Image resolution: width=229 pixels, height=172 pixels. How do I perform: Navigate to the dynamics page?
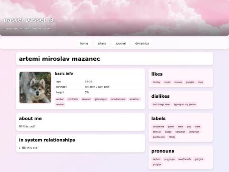tap(142, 43)
